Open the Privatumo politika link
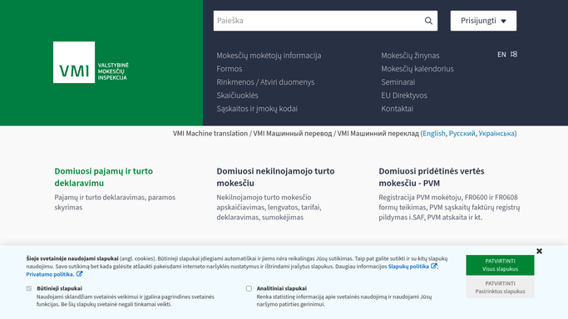This screenshot has height=319, width=568. 50,274
